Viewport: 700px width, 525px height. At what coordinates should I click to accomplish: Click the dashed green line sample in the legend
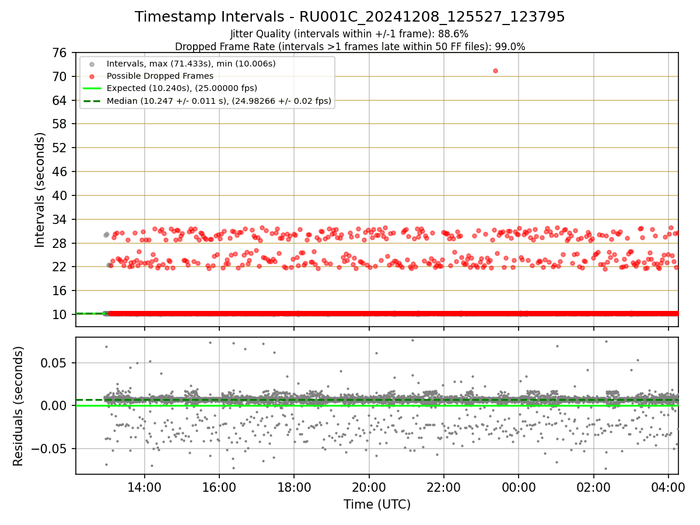pyautogui.click(x=93, y=101)
